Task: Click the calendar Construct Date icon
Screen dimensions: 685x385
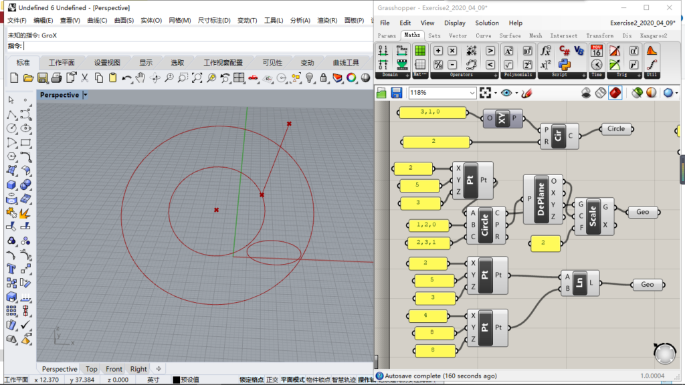Action: coord(597,51)
